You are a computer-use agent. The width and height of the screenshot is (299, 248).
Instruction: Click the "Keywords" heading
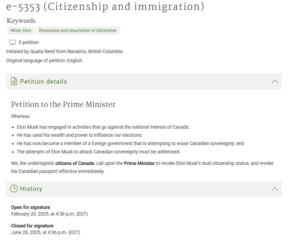click(21, 21)
